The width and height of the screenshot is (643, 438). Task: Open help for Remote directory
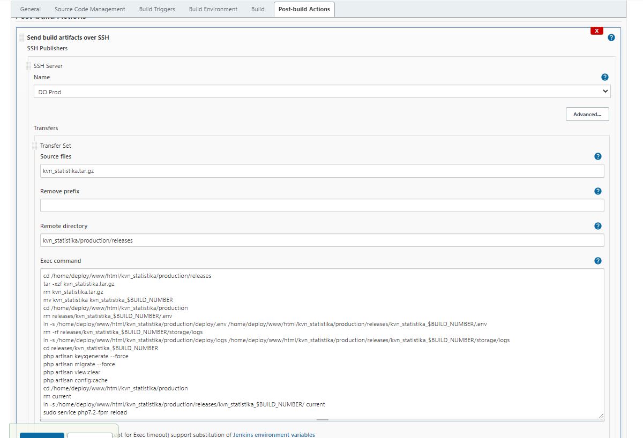click(x=597, y=226)
